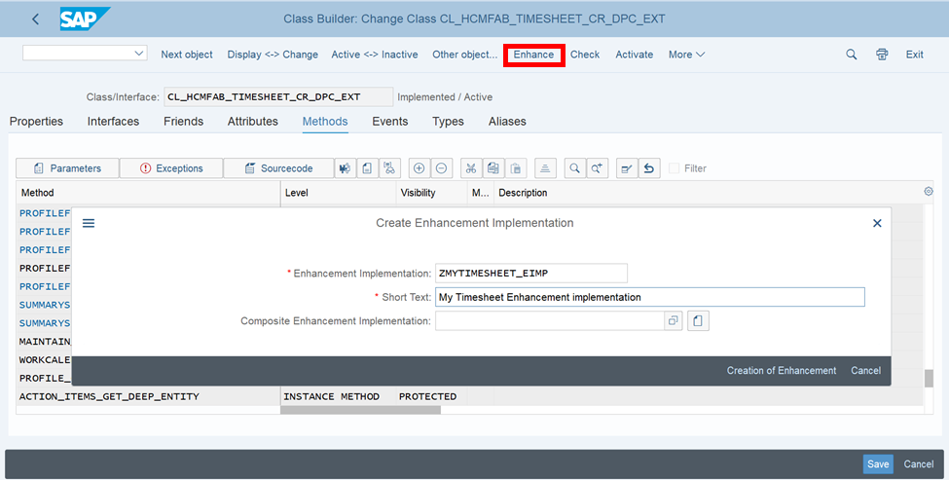Screen dimensions: 949x480
Task: Toggle Display <-> Change mode
Action: click(x=273, y=55)
